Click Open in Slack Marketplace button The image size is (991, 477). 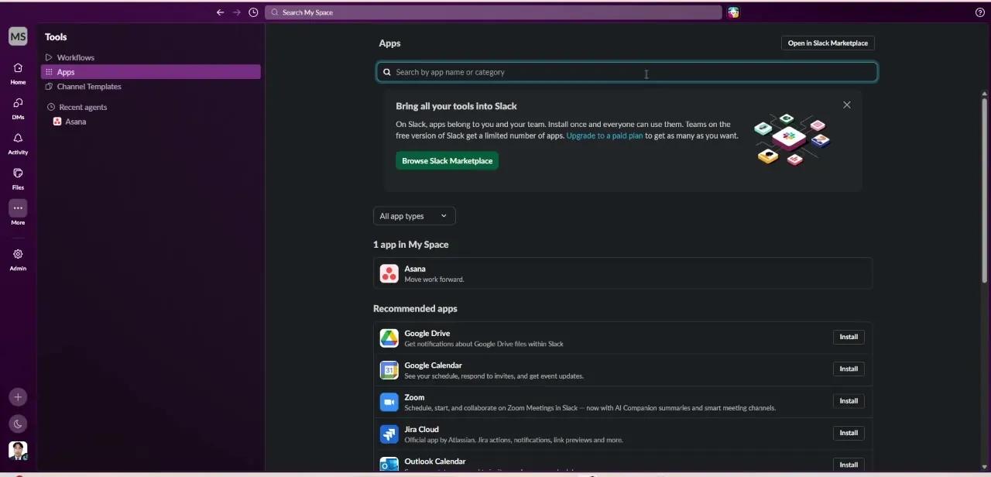(828, 43)
